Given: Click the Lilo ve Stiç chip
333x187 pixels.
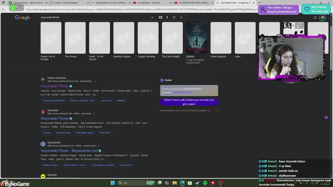Looking at the screenshot, I should point(106,101).
